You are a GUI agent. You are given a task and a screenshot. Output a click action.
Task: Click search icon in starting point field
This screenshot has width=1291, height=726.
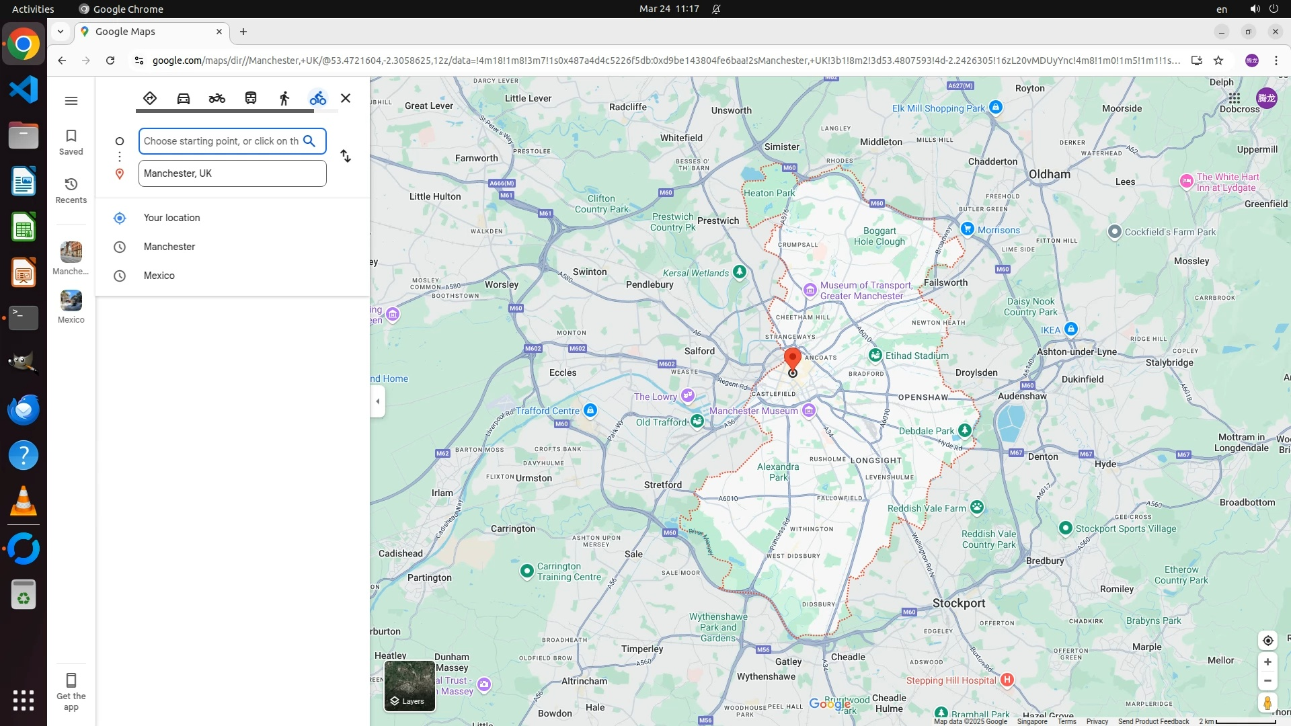309,141
